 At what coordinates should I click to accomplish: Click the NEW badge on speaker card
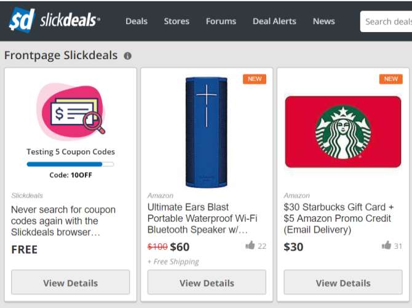[254, 79]
